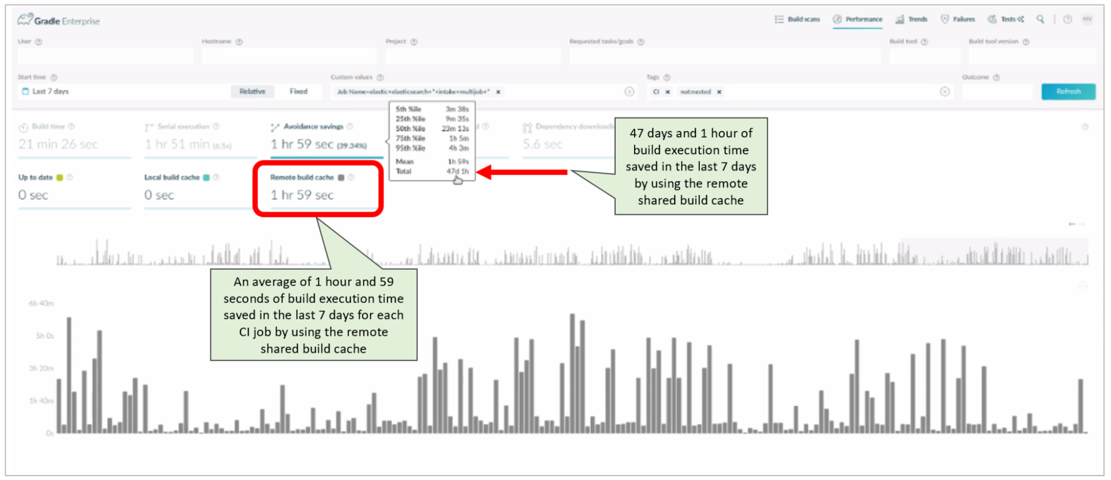Open the Build tool version filter field

(1032, 56)
